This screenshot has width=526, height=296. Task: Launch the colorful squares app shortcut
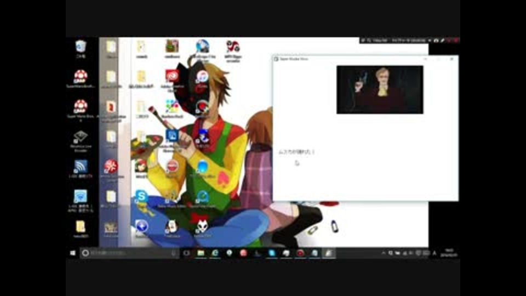[x=171, y=106]
